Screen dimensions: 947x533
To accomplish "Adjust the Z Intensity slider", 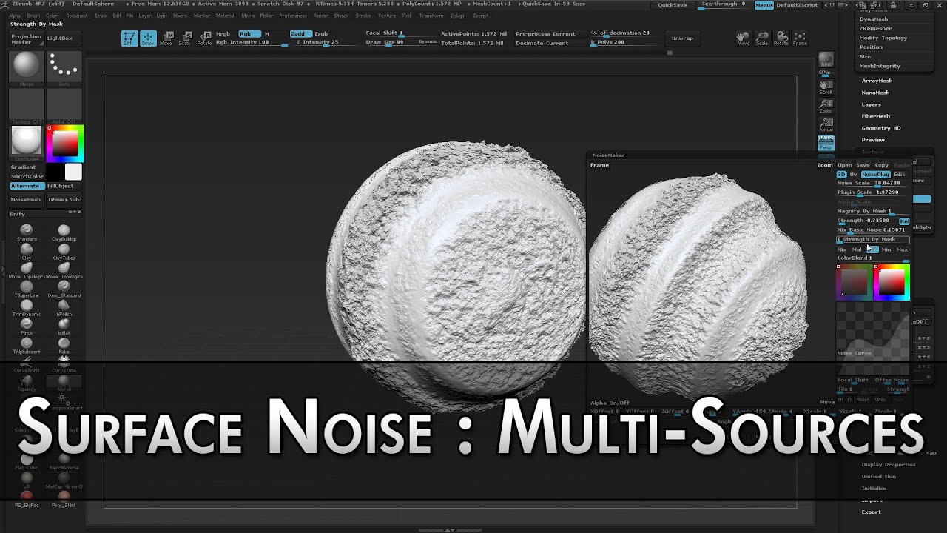I will pos(317,43).
